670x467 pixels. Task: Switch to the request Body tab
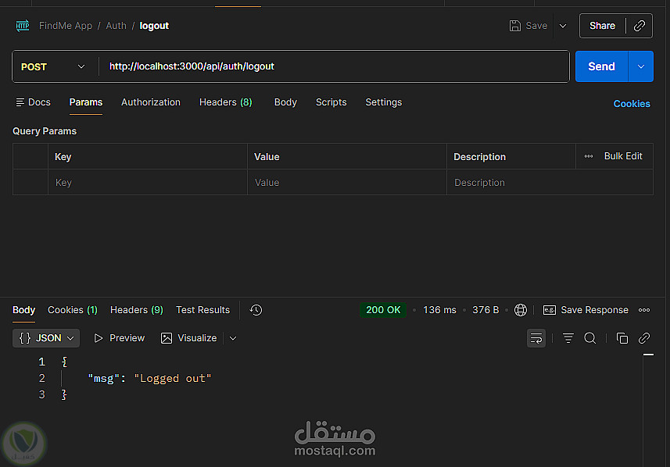pyautogui.click(x=285, y=102)
